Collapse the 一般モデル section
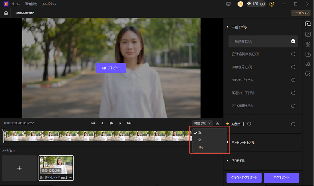The image size is (314, 186). point(228,27)
